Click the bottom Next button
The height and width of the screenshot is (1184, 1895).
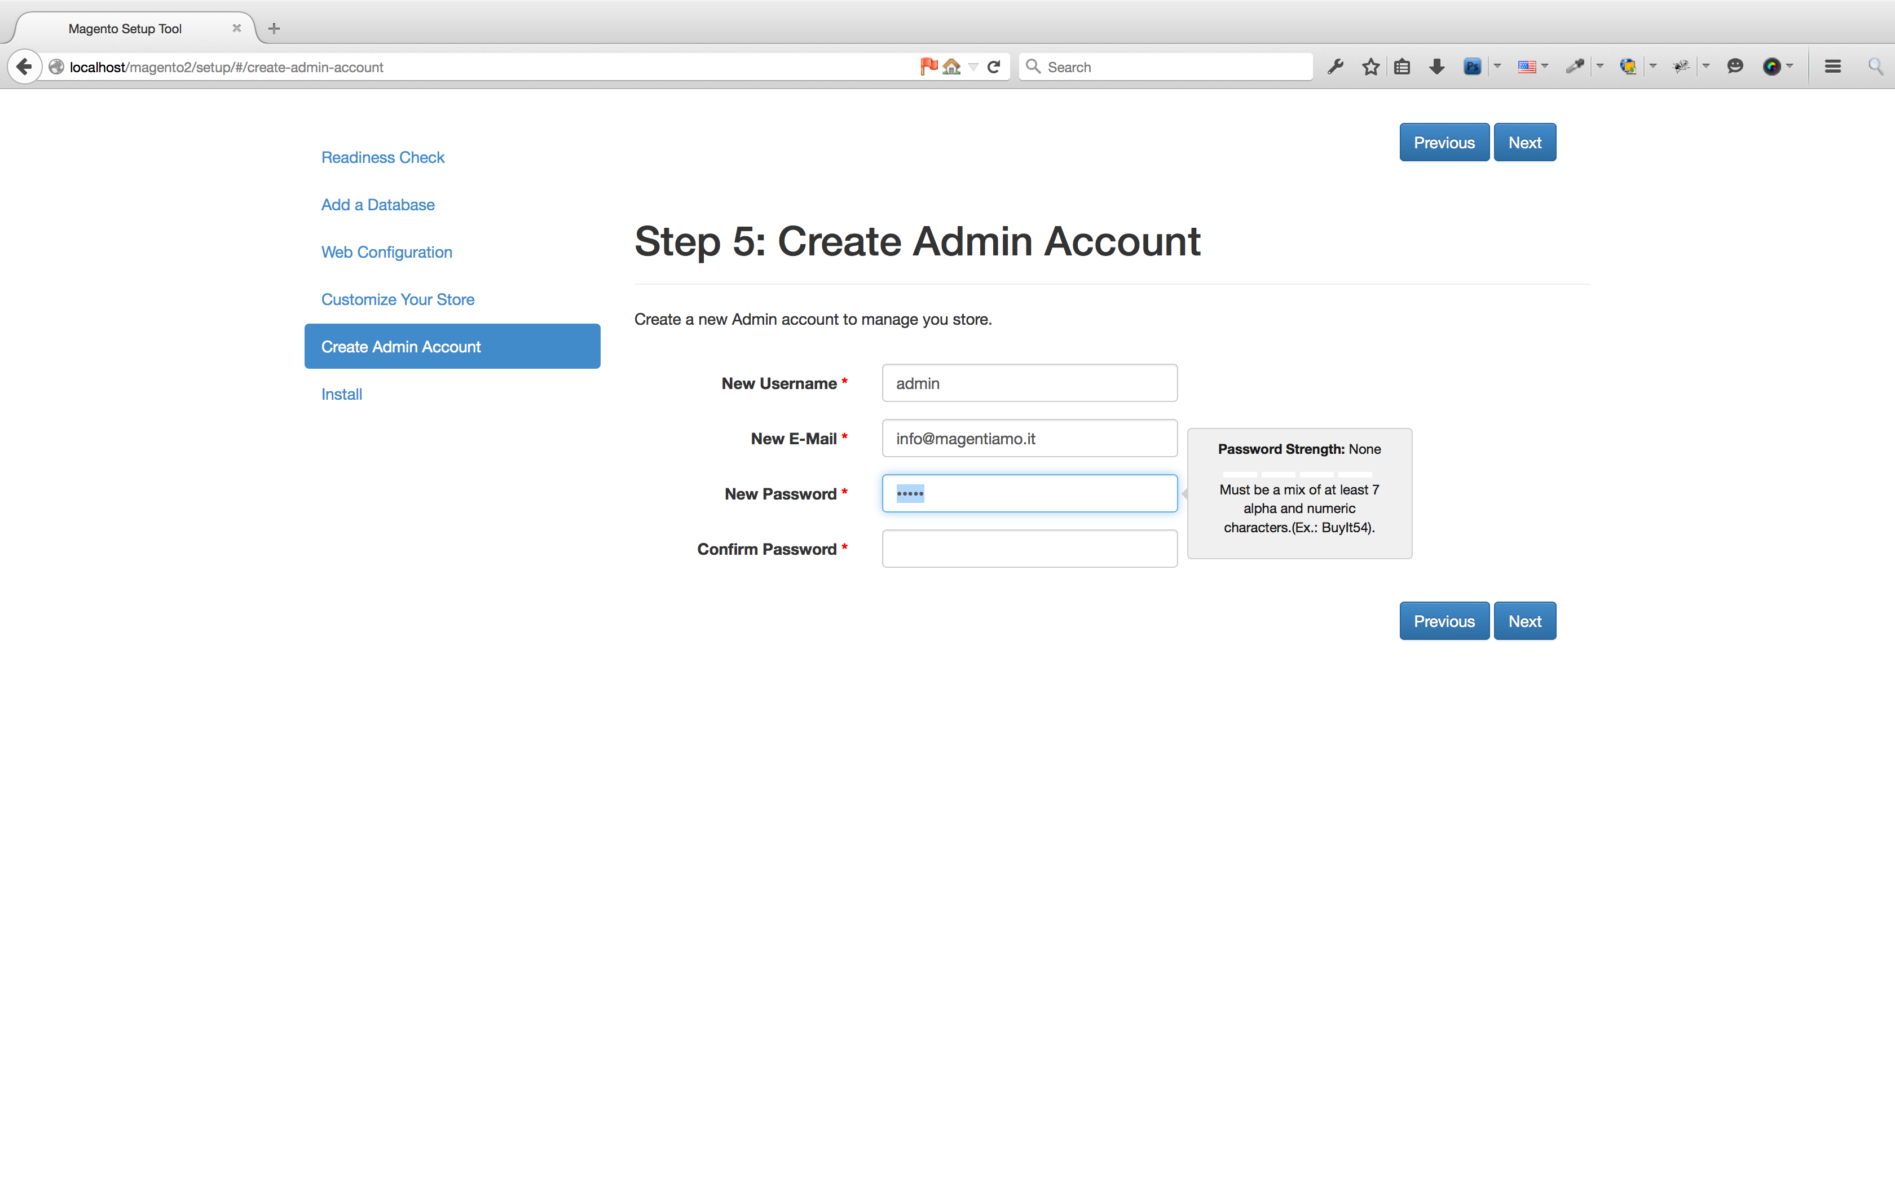1524,621
